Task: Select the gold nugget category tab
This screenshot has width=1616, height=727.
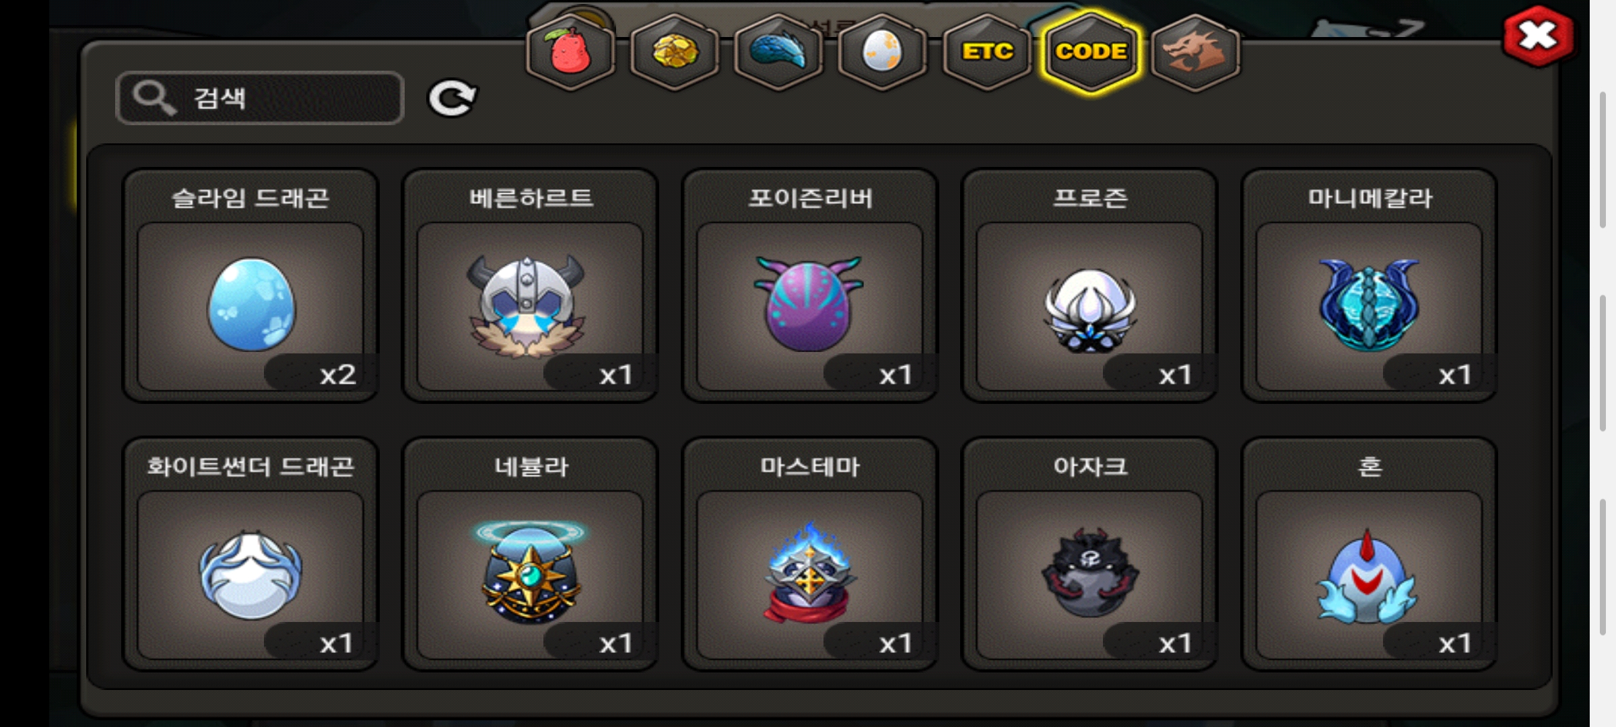Action: [x=675, y=52]
